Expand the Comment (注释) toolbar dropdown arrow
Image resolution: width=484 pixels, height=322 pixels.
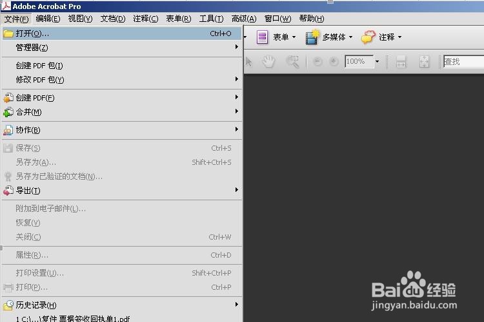tap(399, 37)
